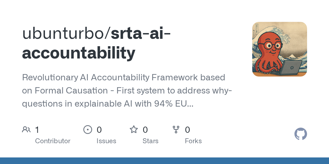
Task: Open the GitHub Octocat logo
Action: [301, 134]
